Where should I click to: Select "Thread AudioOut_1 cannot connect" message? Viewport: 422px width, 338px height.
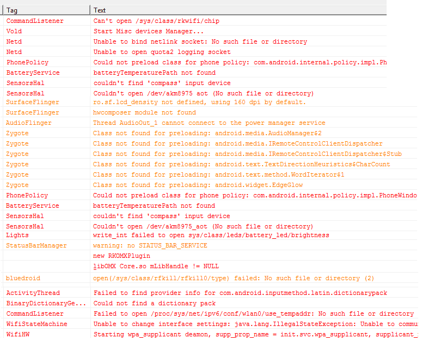[209, 123]
